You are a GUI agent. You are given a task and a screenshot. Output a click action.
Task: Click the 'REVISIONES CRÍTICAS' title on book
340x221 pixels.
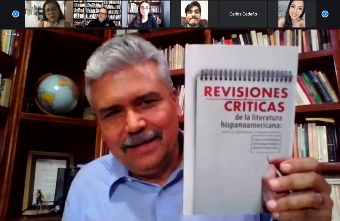point(246,99)
